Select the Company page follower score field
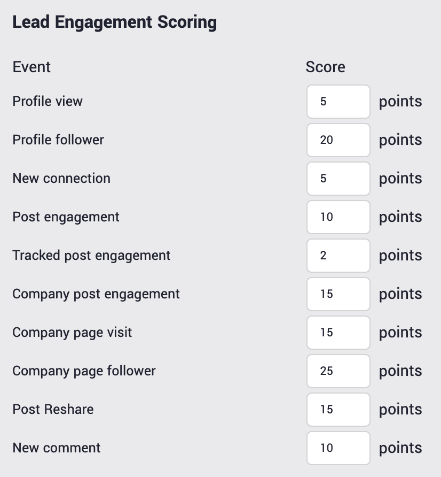 tap(338, 371)
